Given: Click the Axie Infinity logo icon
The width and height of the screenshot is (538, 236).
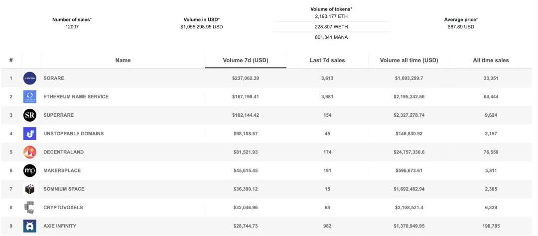Looking at the screenshot, I should coord(30,226).
